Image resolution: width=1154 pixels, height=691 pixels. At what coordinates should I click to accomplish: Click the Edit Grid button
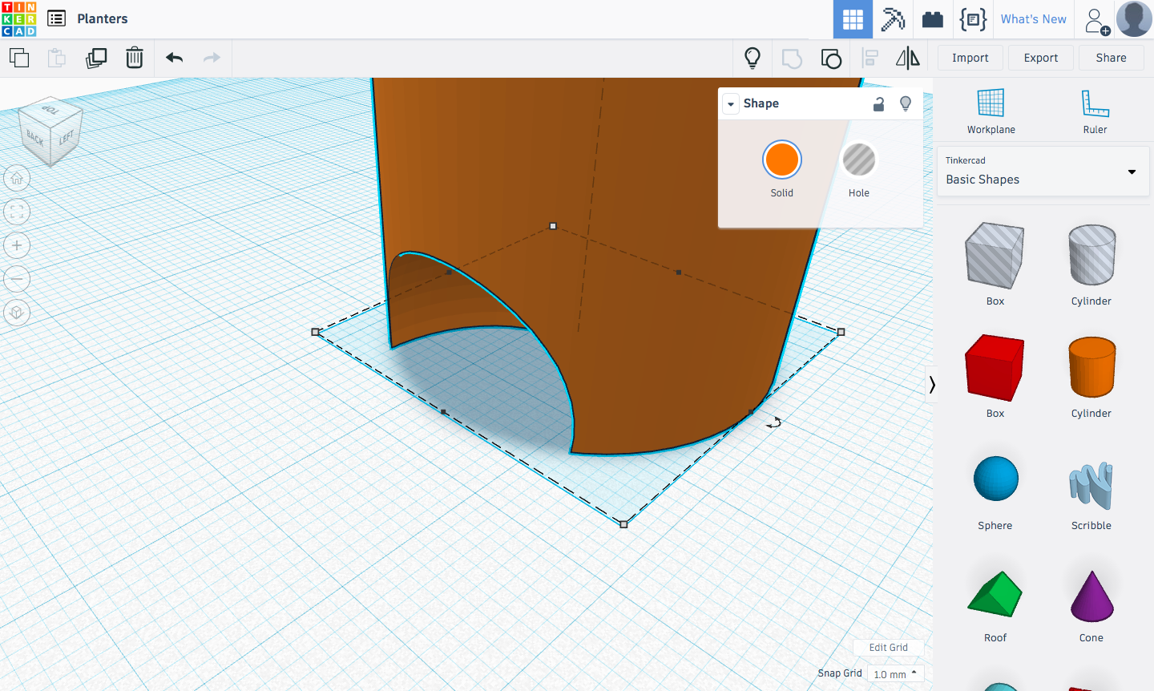pyautogui.click(x=888, y=648)
